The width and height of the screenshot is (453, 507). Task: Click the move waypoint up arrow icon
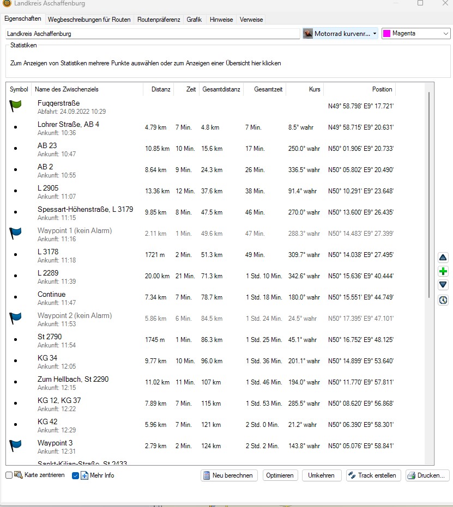443,258
